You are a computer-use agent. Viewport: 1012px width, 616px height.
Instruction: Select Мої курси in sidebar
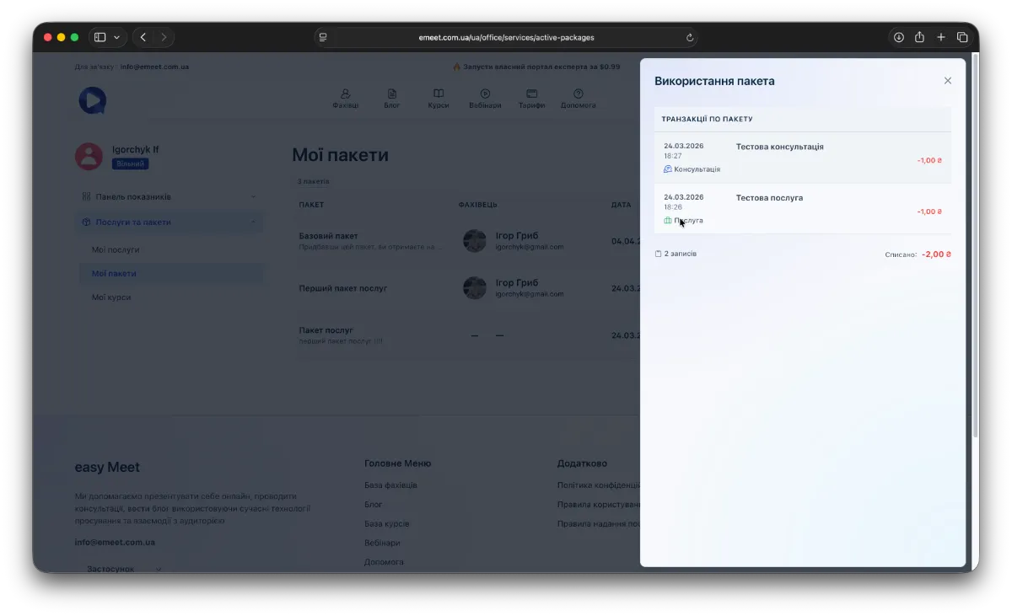[111, 297]
